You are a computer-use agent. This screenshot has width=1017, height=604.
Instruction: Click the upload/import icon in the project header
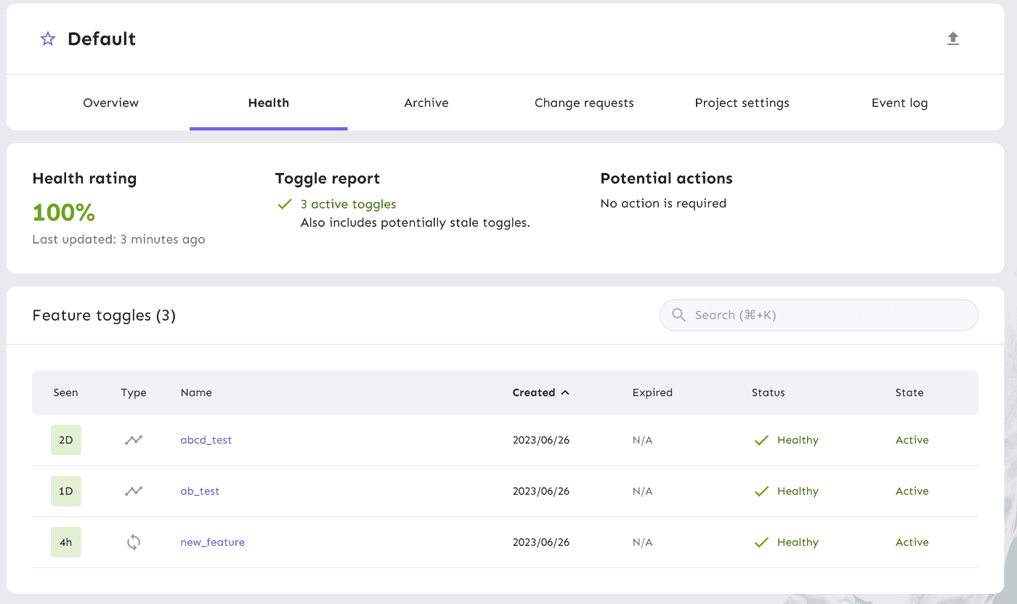pos(953,39)
